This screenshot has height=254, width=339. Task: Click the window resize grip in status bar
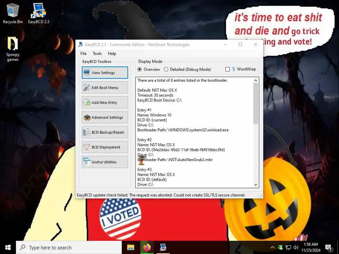tap(261, 196)
